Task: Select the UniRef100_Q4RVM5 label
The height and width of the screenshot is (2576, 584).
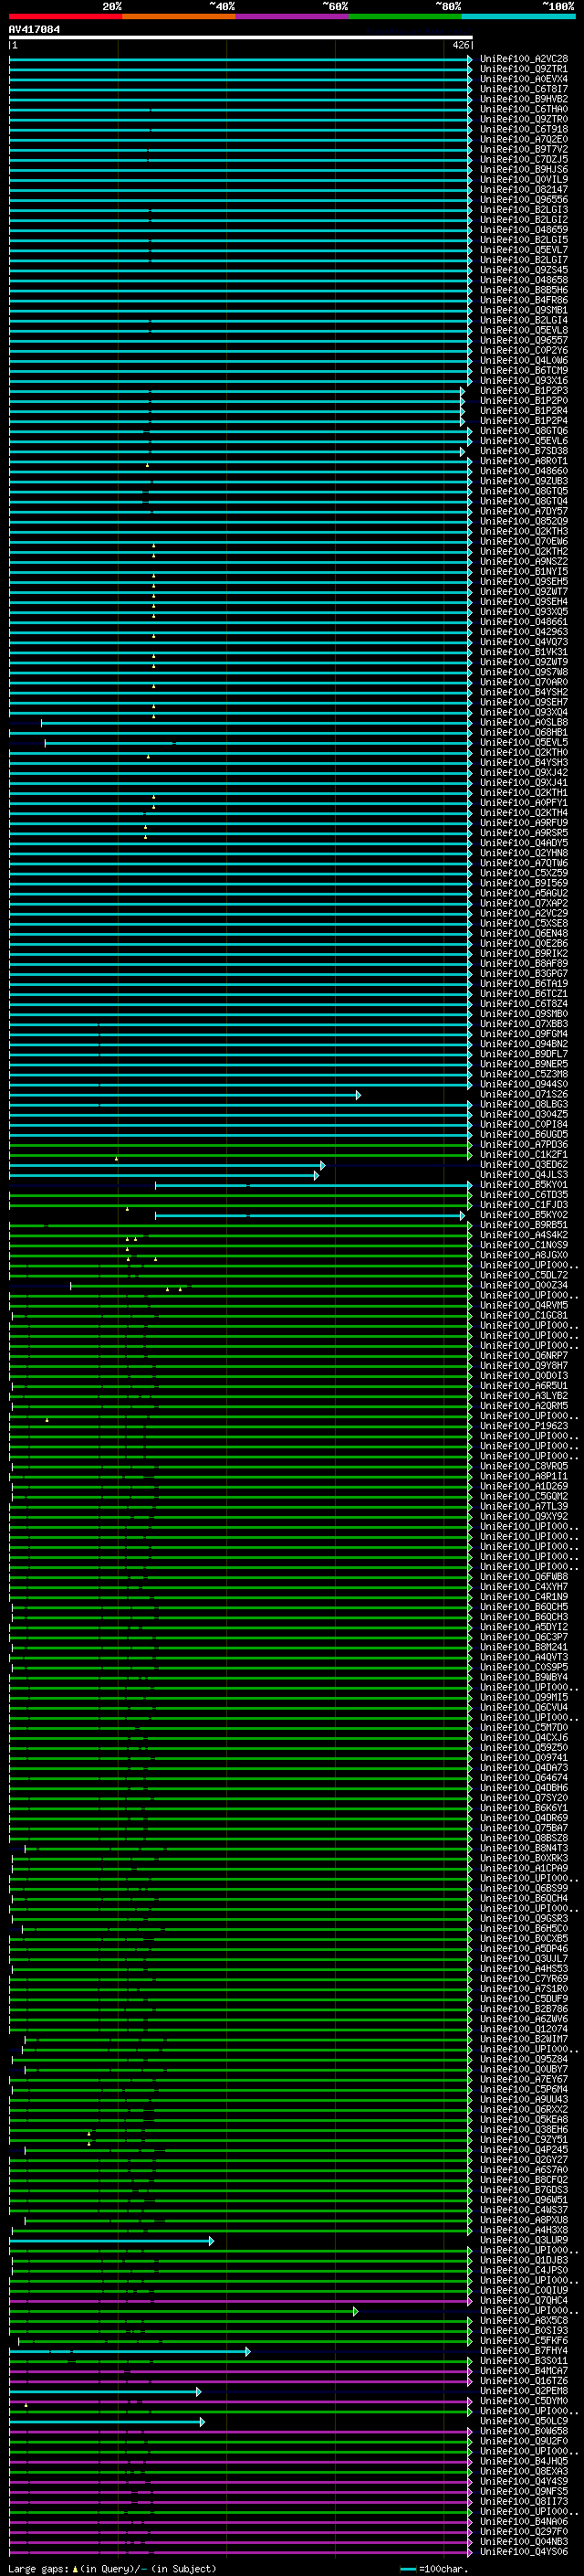Action: click(523, 1306)
